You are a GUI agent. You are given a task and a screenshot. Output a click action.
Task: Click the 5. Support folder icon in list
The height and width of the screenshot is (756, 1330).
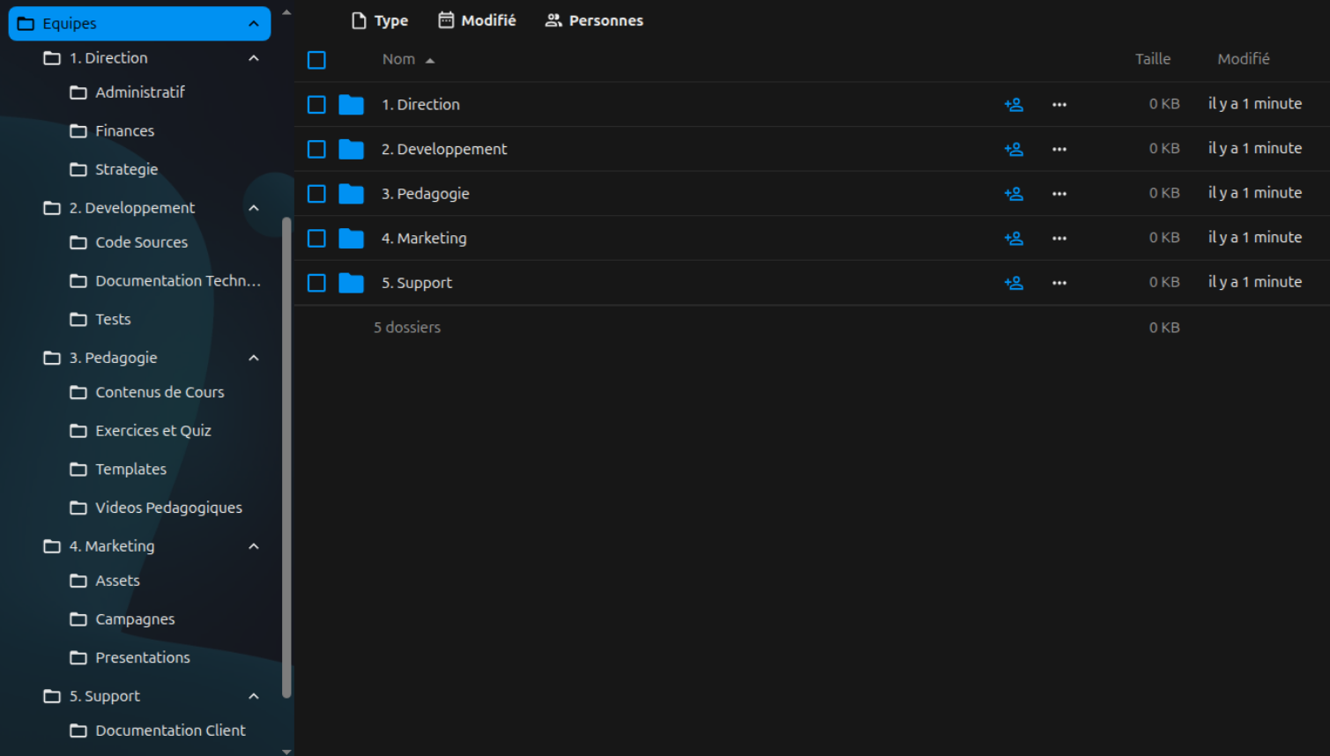click(x=351, y=283)
